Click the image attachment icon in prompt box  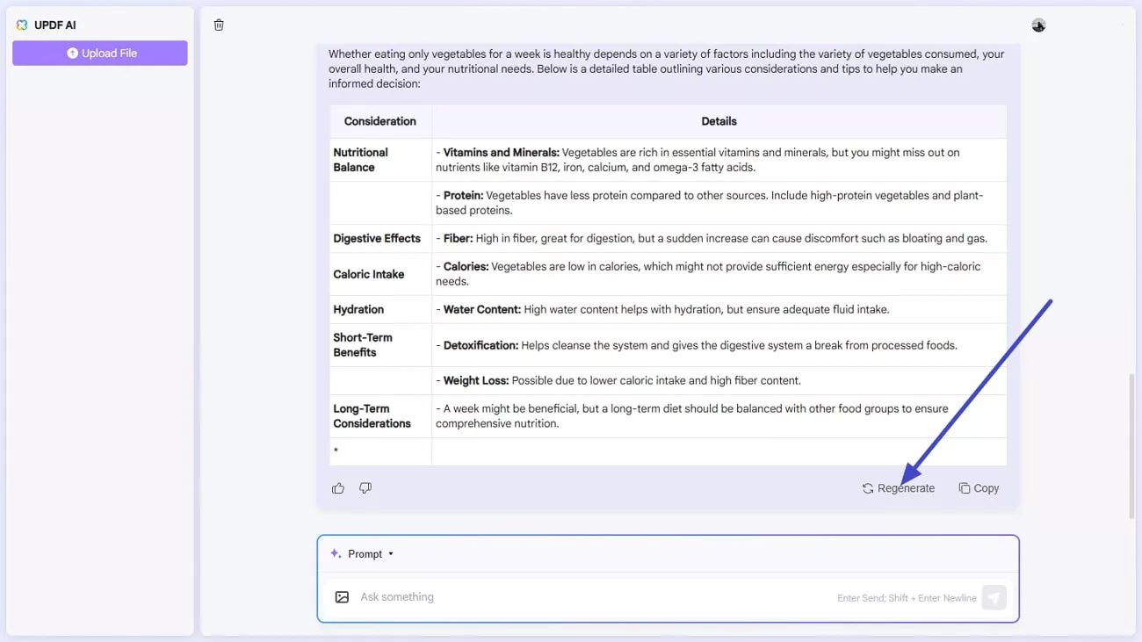(x=342, y=597)
